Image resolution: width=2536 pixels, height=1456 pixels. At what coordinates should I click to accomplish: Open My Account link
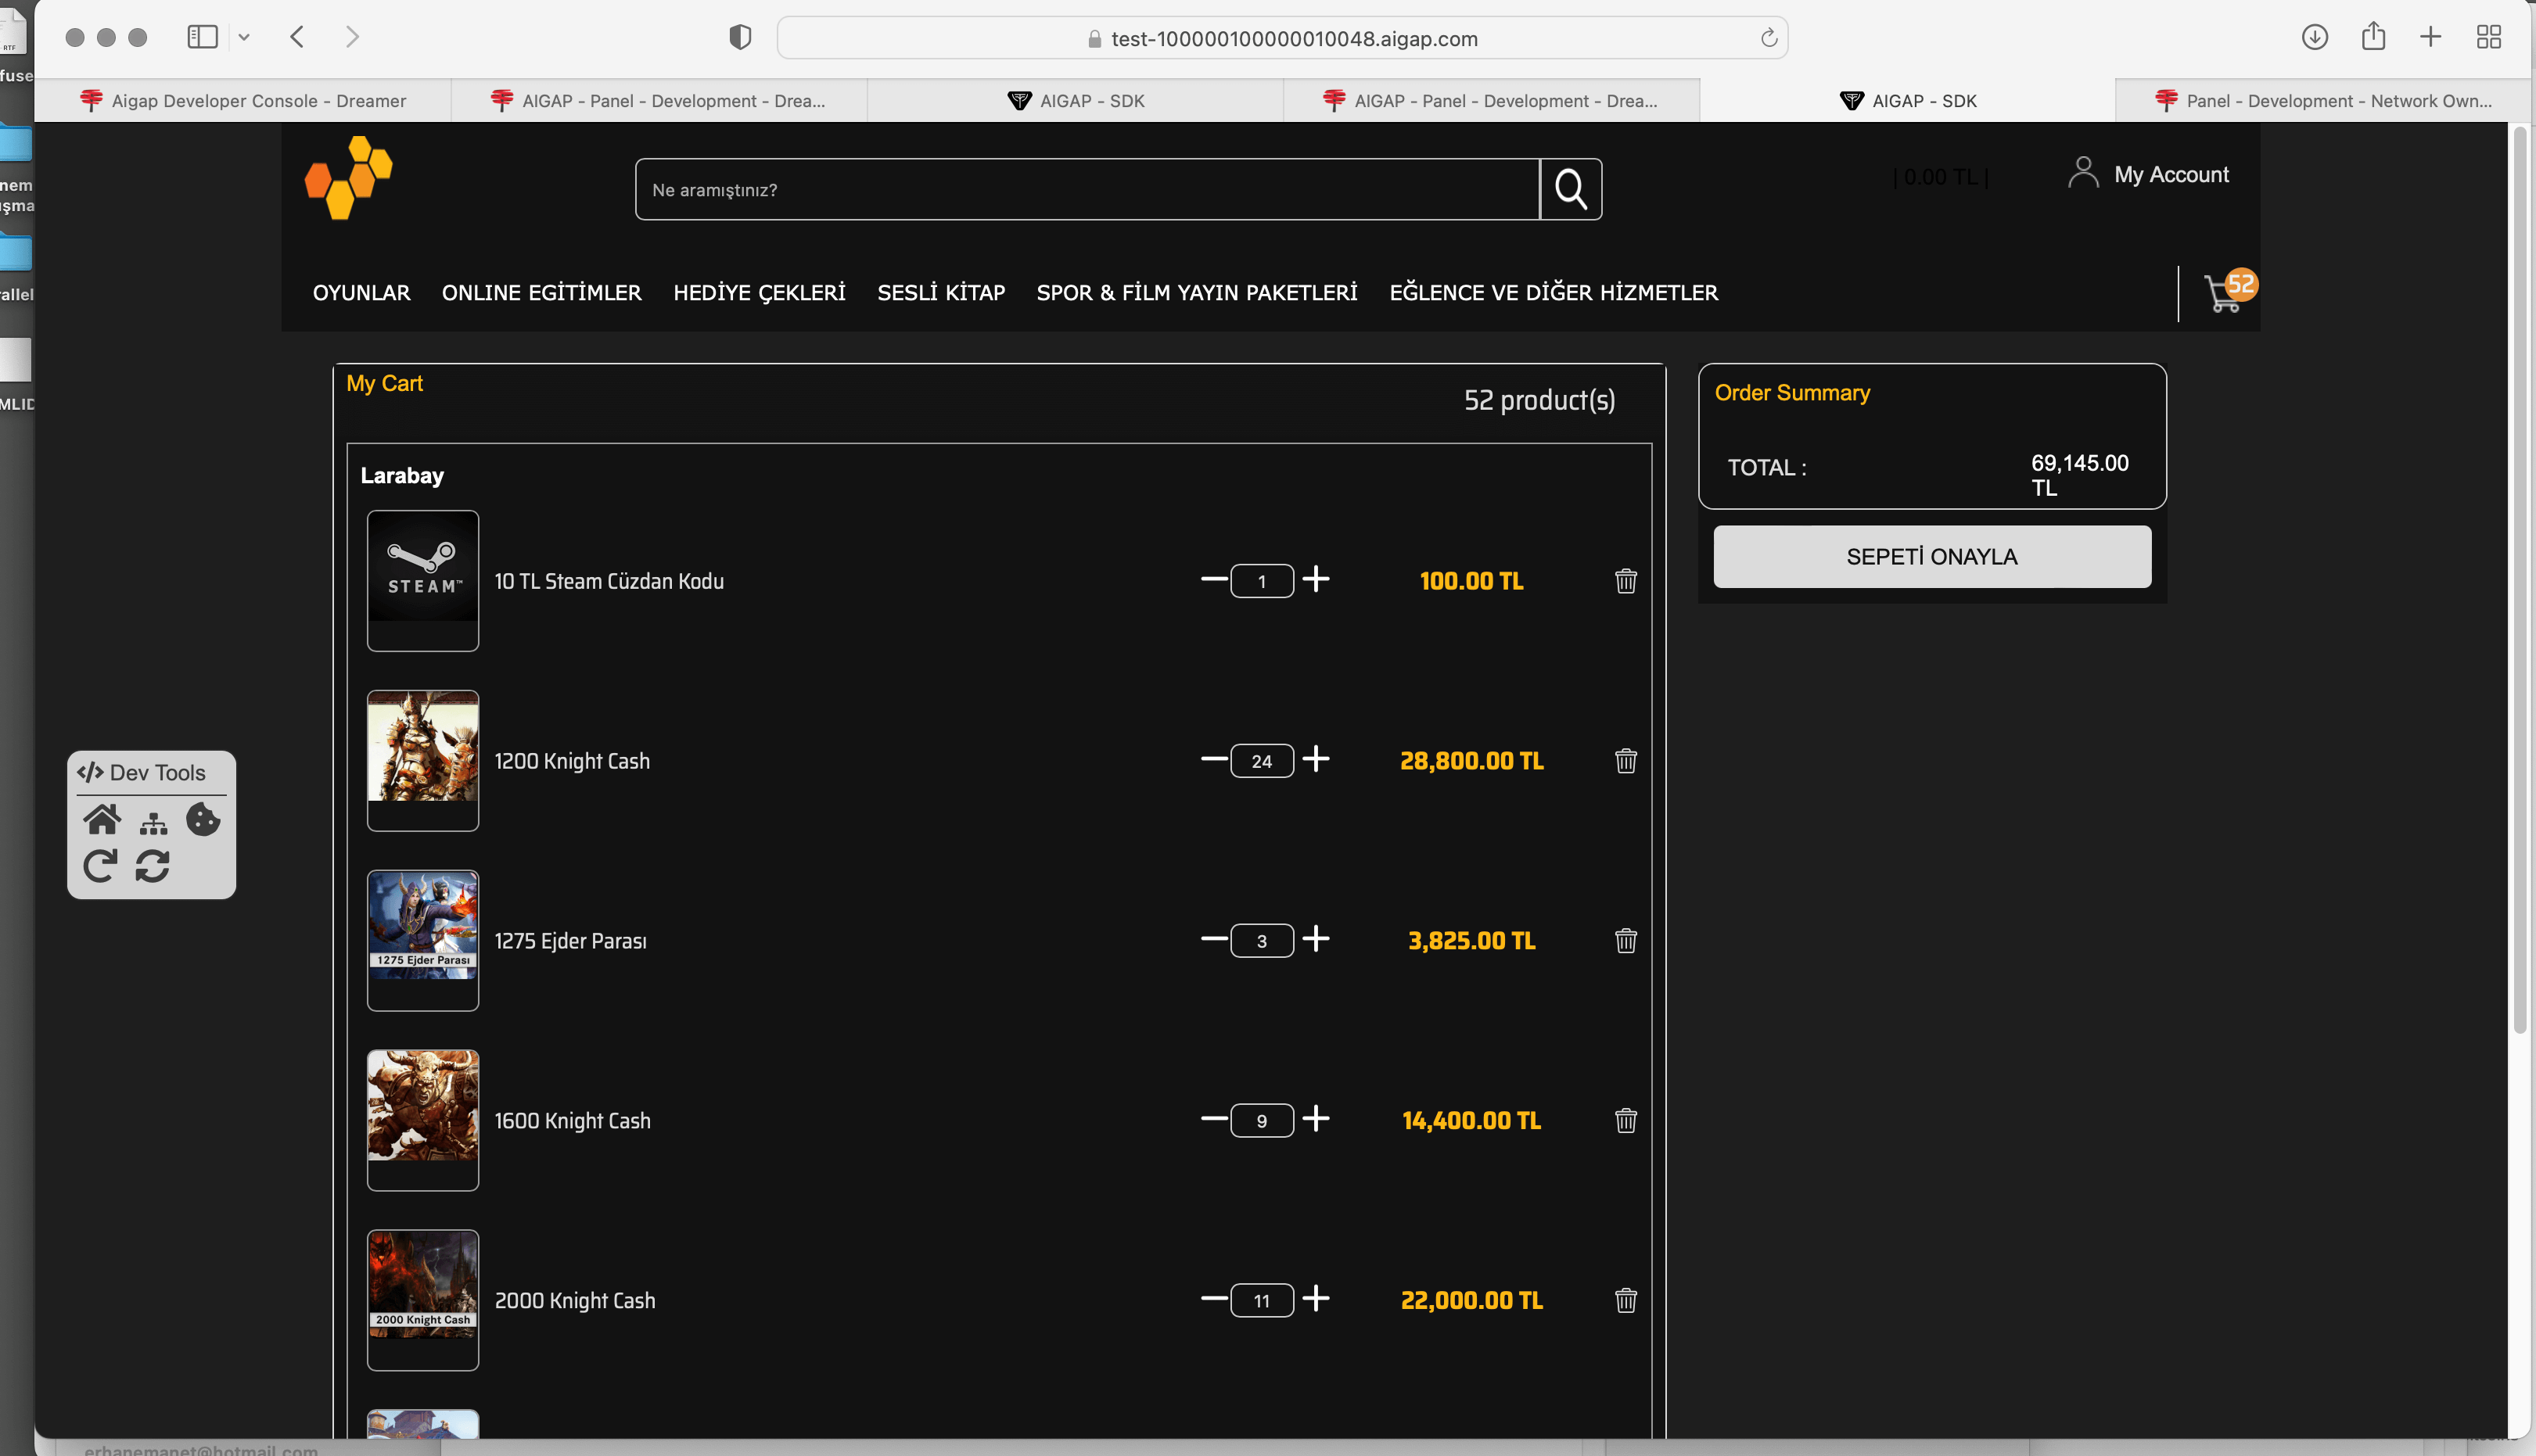(2171, 174)
